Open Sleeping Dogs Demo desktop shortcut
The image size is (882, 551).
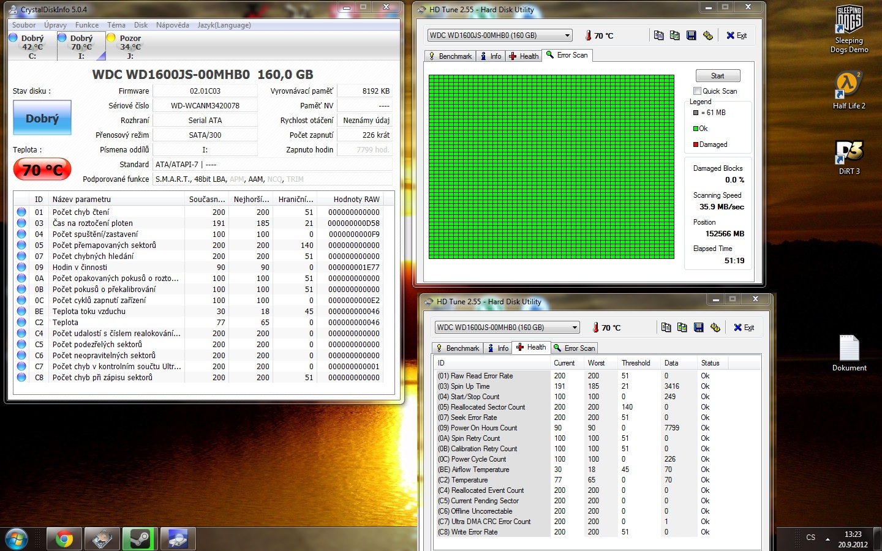click(x=849, y=29)
